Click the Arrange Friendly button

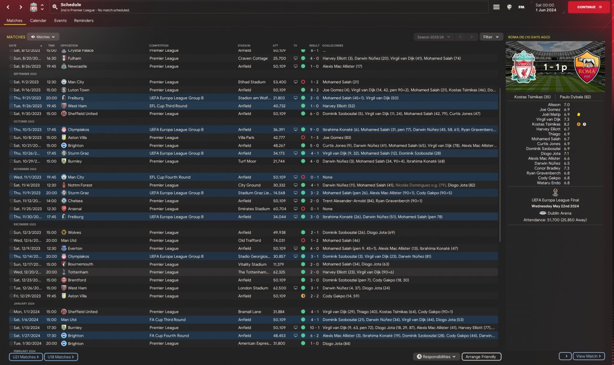click(482, 357)
